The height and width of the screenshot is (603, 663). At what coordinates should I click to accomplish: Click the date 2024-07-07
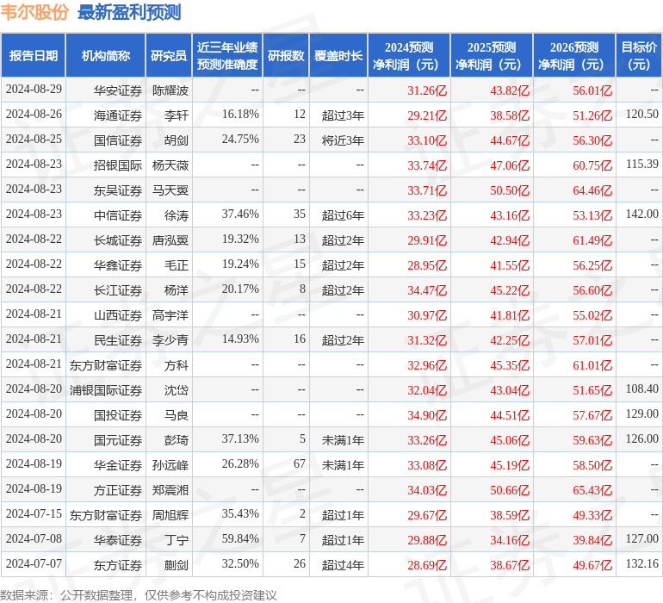click(x=34, y=563)
